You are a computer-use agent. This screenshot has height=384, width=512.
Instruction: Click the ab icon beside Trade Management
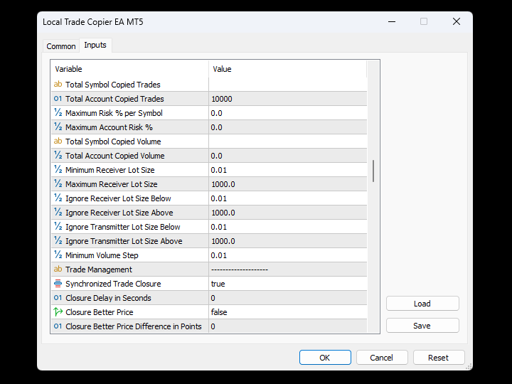pyautogui.click(x=58, y=269)
